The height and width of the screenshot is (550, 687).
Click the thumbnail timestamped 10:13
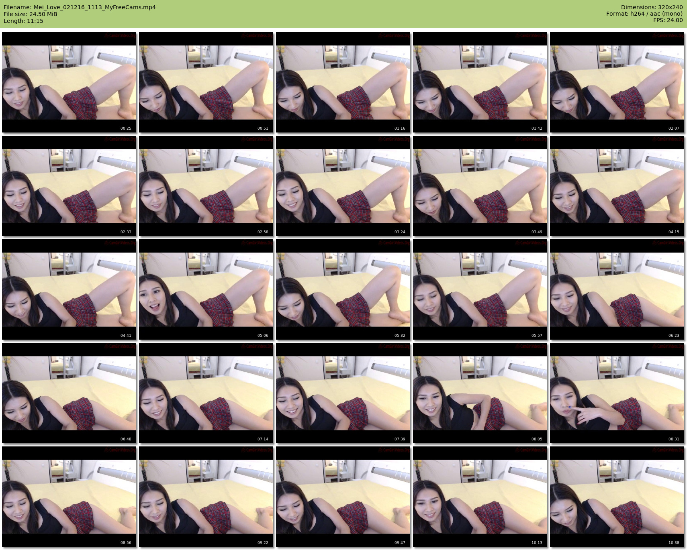click(x=480, y=497)
